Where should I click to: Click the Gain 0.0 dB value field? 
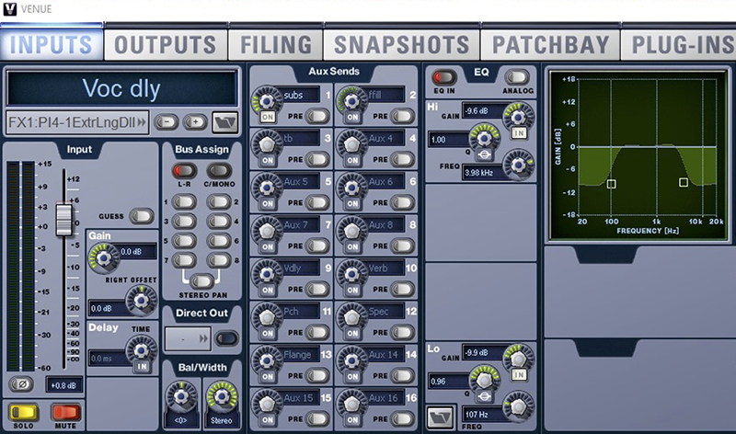(x=137, y=252)
